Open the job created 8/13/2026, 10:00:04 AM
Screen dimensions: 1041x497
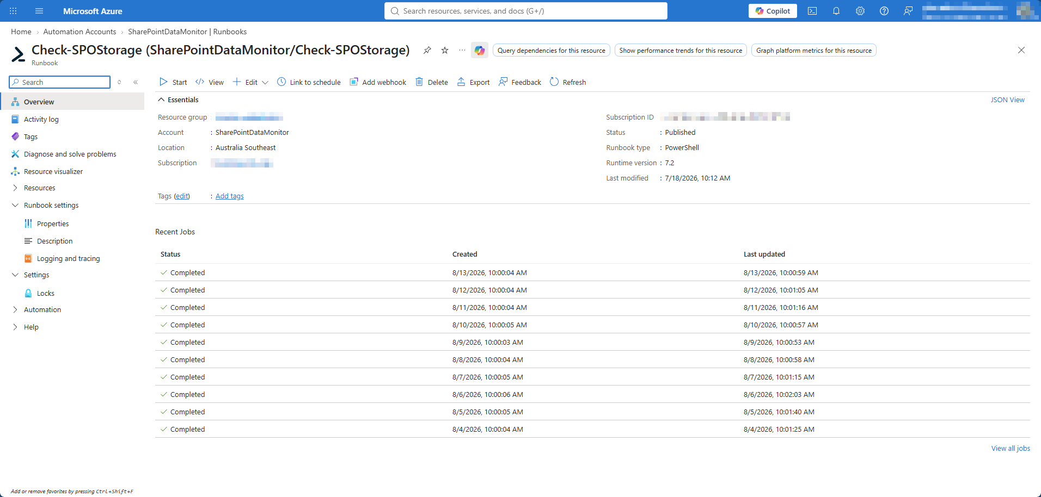click(592, 272)
